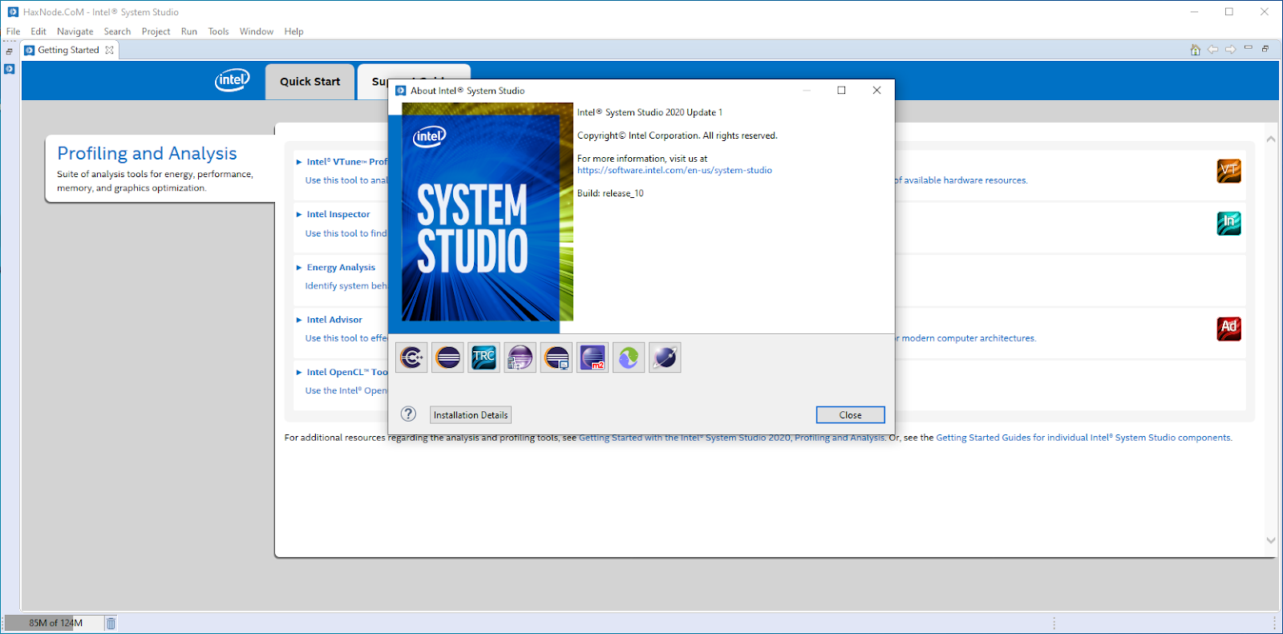Click the Intel logo in blue header
Screen dimensions: 1283x634
(x=233, y=79)
